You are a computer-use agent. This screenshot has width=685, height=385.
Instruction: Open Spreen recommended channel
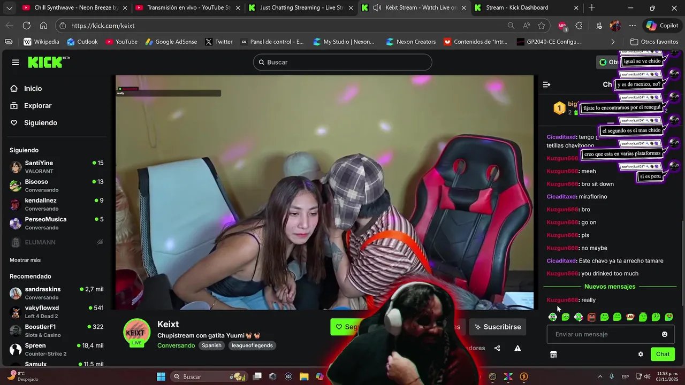click(x=56, y=349)
